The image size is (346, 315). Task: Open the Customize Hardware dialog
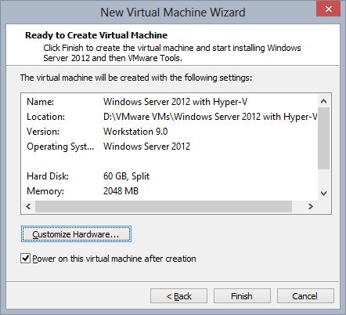click(x=76, y=234)
